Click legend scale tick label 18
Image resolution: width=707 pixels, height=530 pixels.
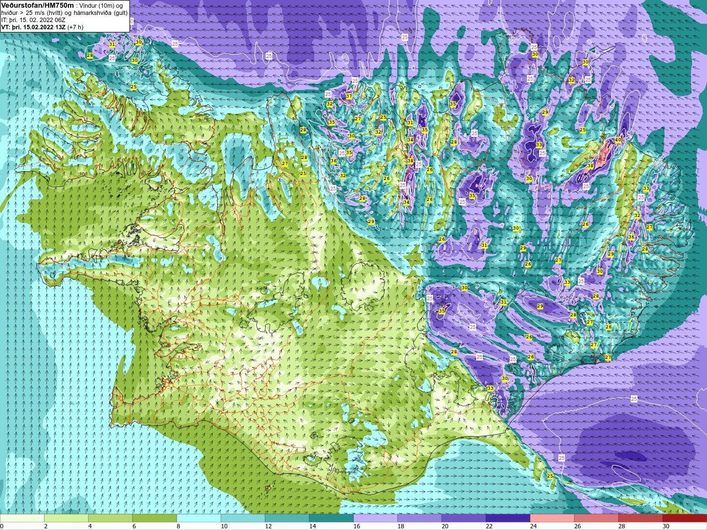pos(401,526)
